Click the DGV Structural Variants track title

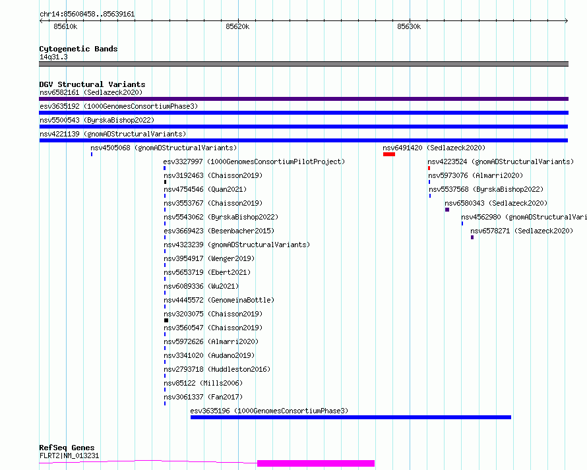[x=92, y=84]
